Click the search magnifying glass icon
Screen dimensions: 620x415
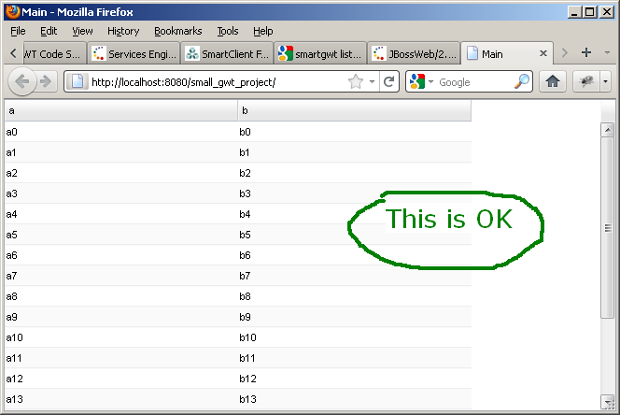522,82
